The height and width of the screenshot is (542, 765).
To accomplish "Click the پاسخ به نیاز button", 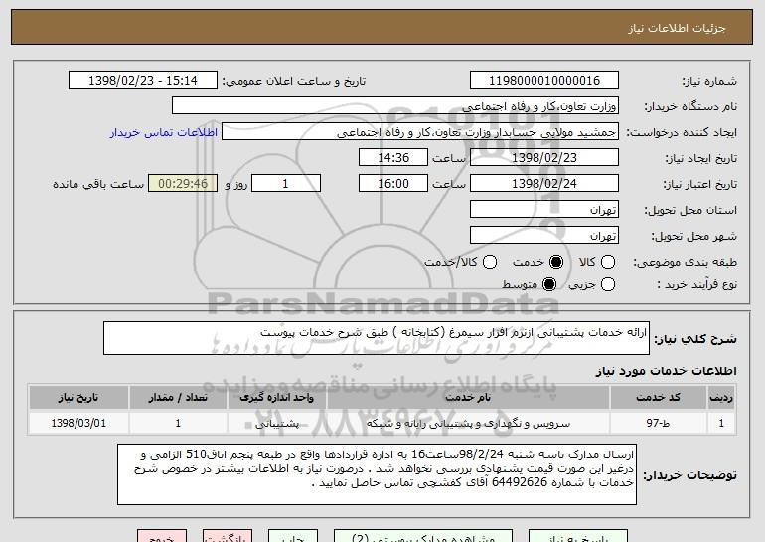I will (578, 536).
